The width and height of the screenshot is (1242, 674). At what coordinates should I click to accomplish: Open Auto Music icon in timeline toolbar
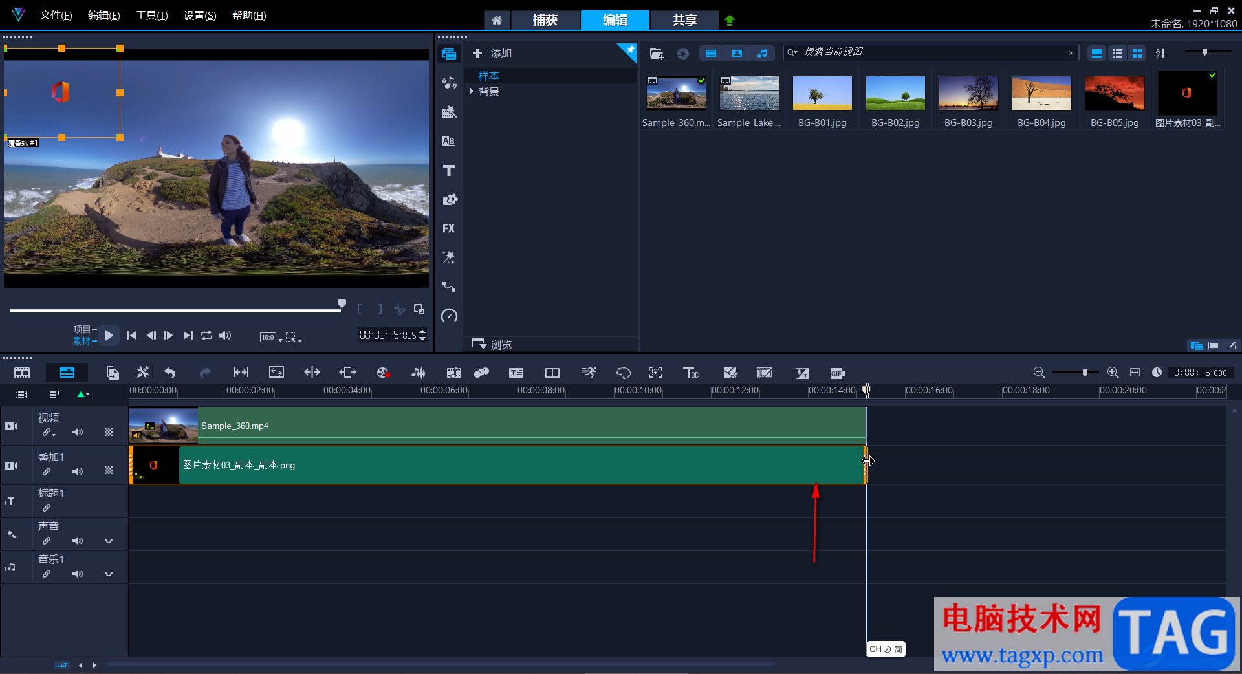[453, 373]
